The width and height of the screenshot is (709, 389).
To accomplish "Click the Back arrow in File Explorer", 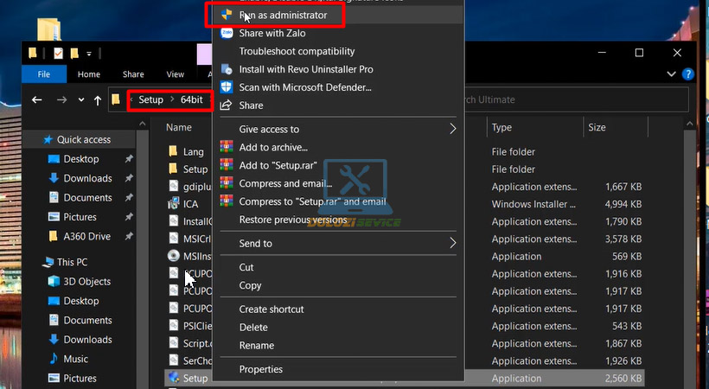I will click(x=36, y=100).
